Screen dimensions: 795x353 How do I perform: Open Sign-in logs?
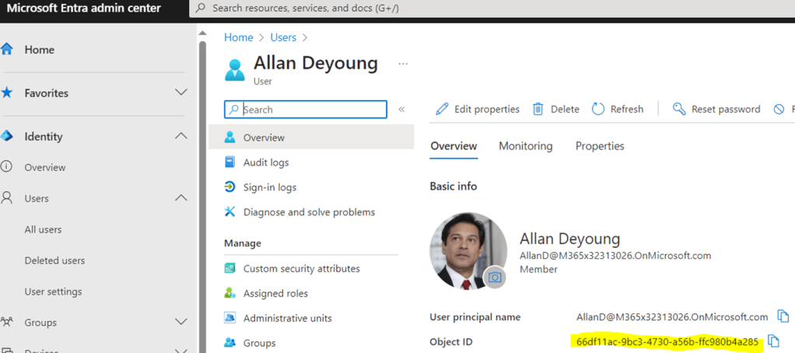pos(269,187)
